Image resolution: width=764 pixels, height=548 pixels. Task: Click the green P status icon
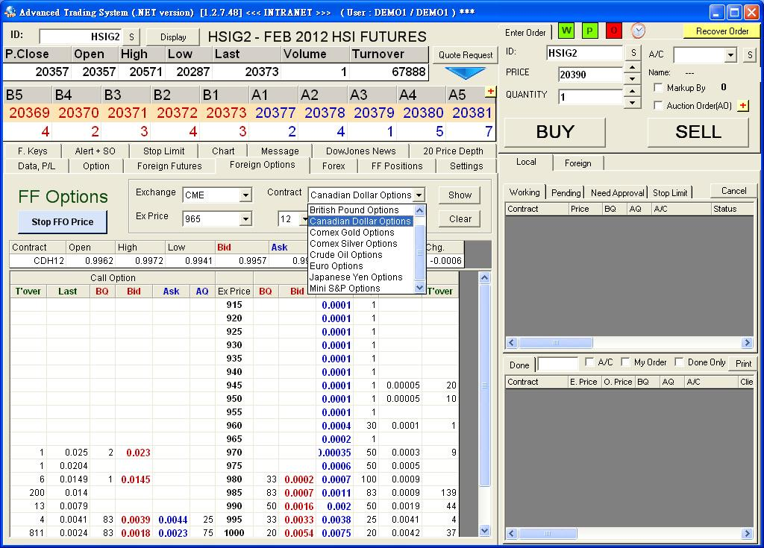point(589,31)
